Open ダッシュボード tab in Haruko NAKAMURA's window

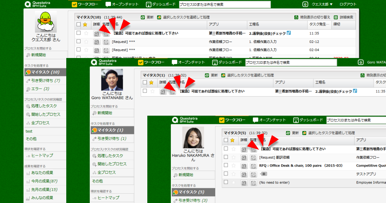(x=308, y=120)
